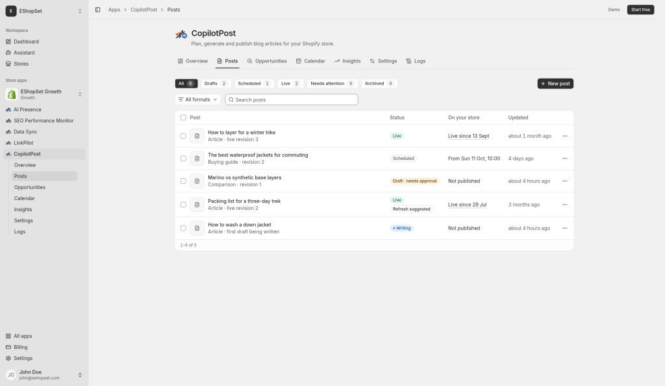665x386 pixels.
Task: Check the Merino vs synthetic base layers row
Action: click(x=183, y=181)
